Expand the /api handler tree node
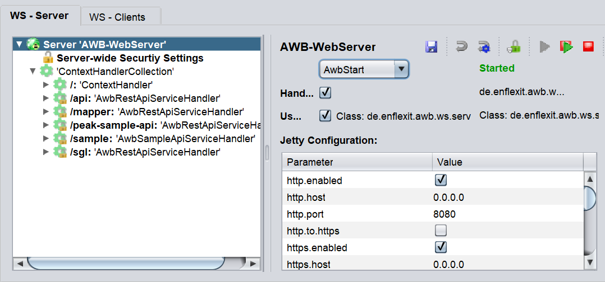Viewport: 605px width, 282px height. coord(46,98)
